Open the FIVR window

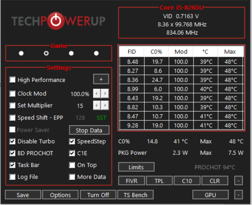(x=131, y=181)
